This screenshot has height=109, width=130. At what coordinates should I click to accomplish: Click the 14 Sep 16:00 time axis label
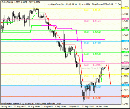coord(102,107)
